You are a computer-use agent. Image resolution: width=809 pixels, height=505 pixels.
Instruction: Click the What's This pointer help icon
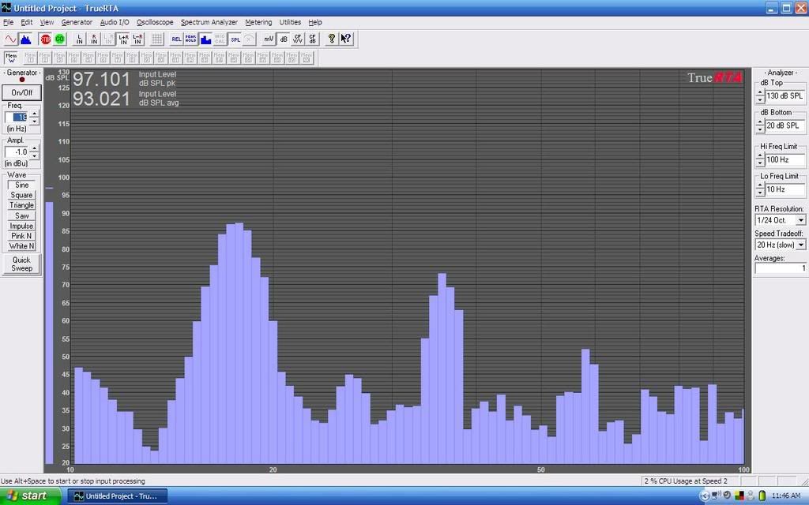[x=346, y=39]
